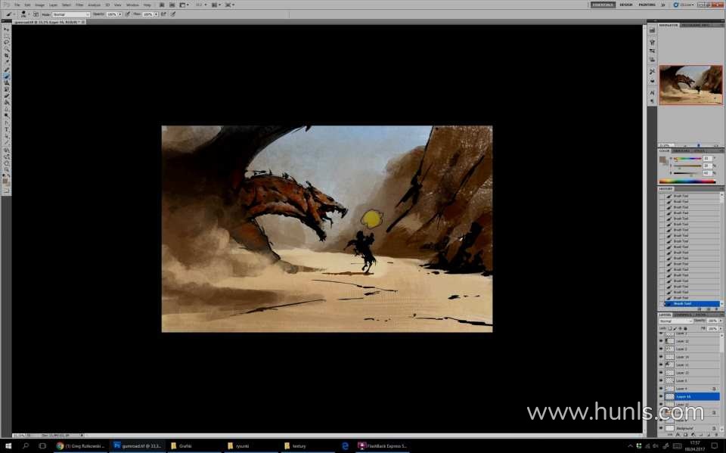The height and width of the screenshot is (453, 726).
Task: Switch to the Swatches tab
Action: pos(681,151)
